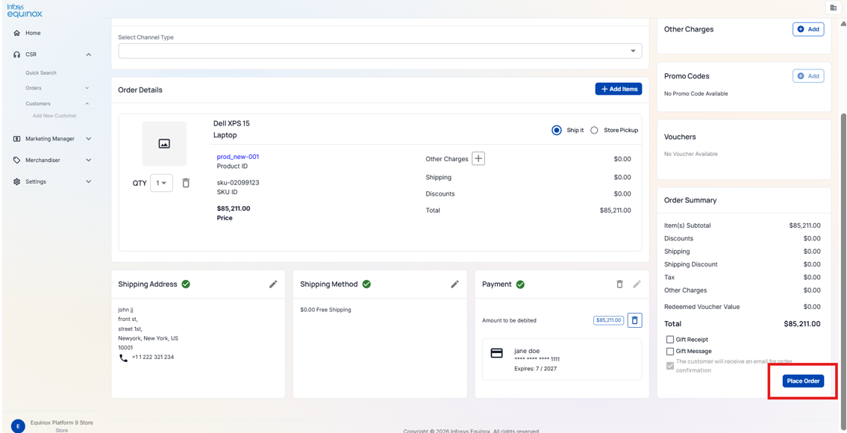Click the Infosys Equinox logo

(25, 10)
